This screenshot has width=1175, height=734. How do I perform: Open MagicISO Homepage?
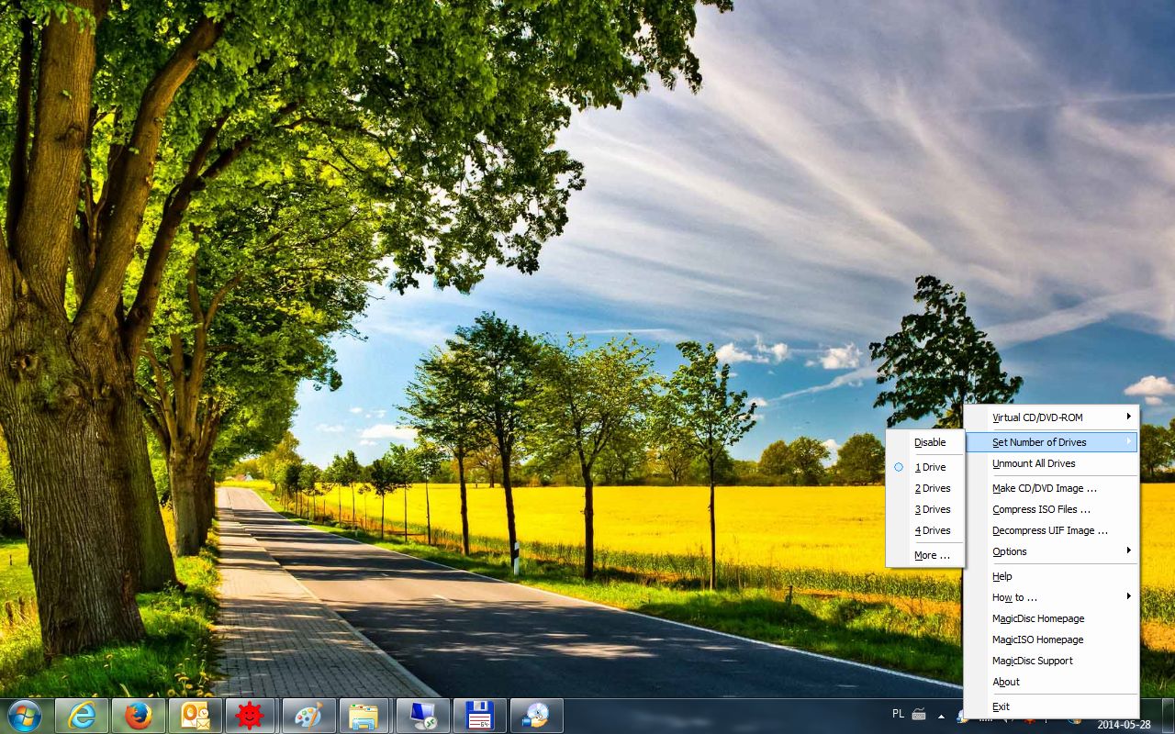[x=1051, y=639]
